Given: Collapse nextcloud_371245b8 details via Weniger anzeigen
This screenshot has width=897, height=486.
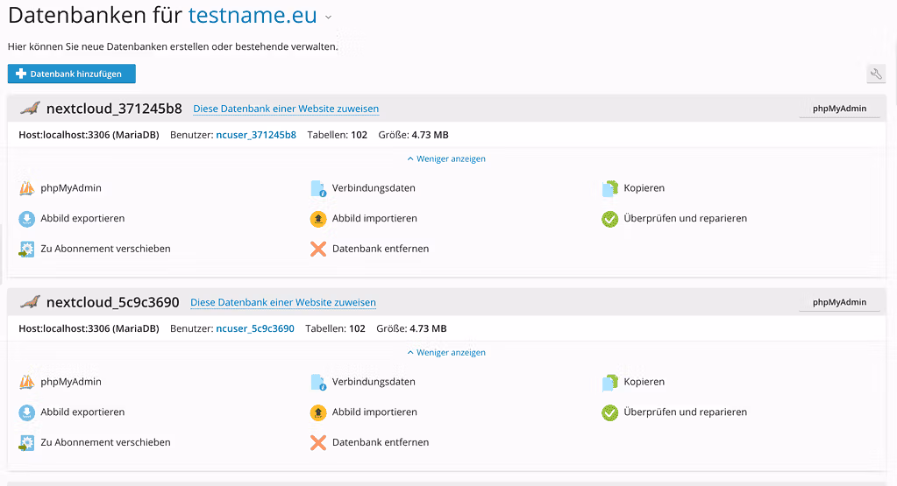Looking at the screenshot, I should 446,158.
